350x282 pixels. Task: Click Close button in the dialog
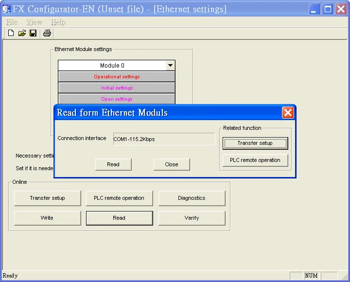point(172,164)
